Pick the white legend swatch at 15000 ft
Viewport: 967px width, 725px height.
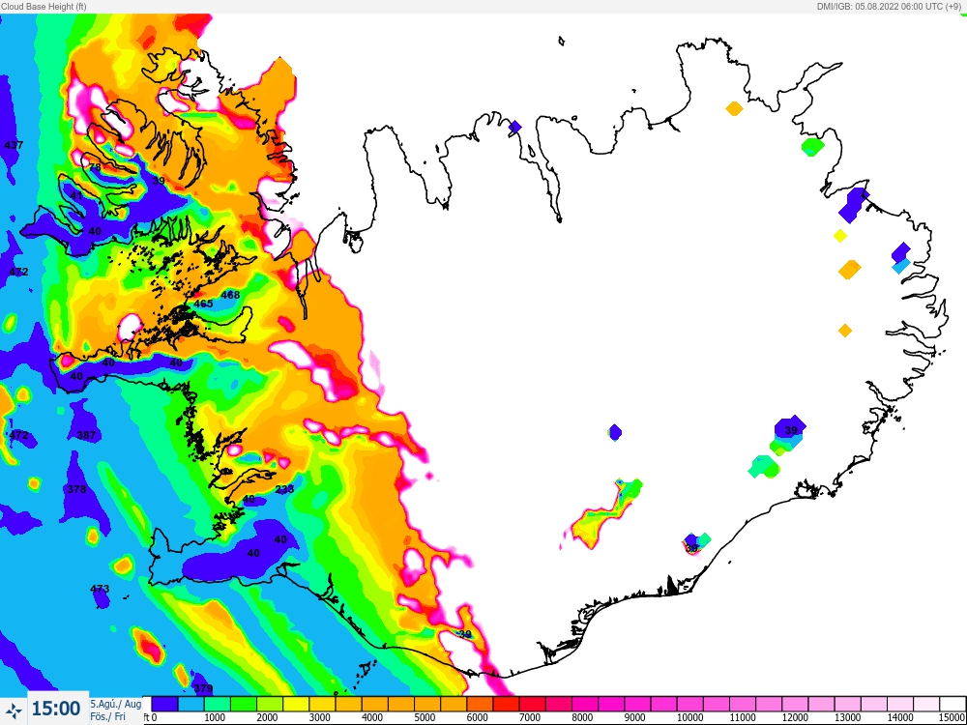coord(952,704)
